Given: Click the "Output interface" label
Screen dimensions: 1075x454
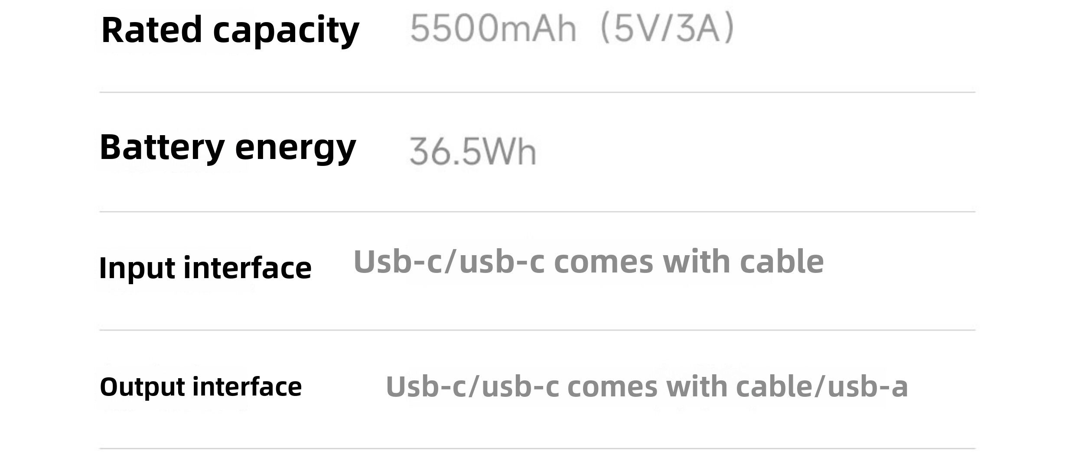Looking at the screenshot, I should [x=201, y=386].
